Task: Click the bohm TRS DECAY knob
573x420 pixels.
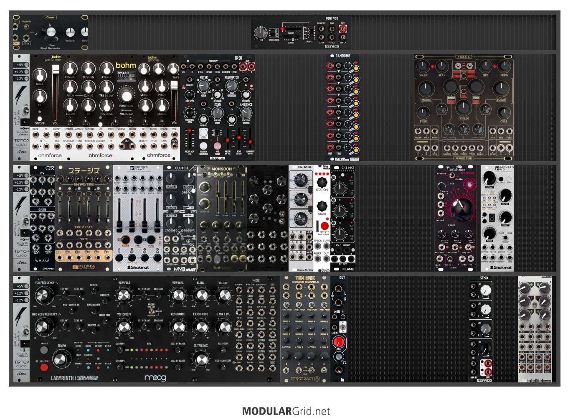Action: tap(106, 87)
